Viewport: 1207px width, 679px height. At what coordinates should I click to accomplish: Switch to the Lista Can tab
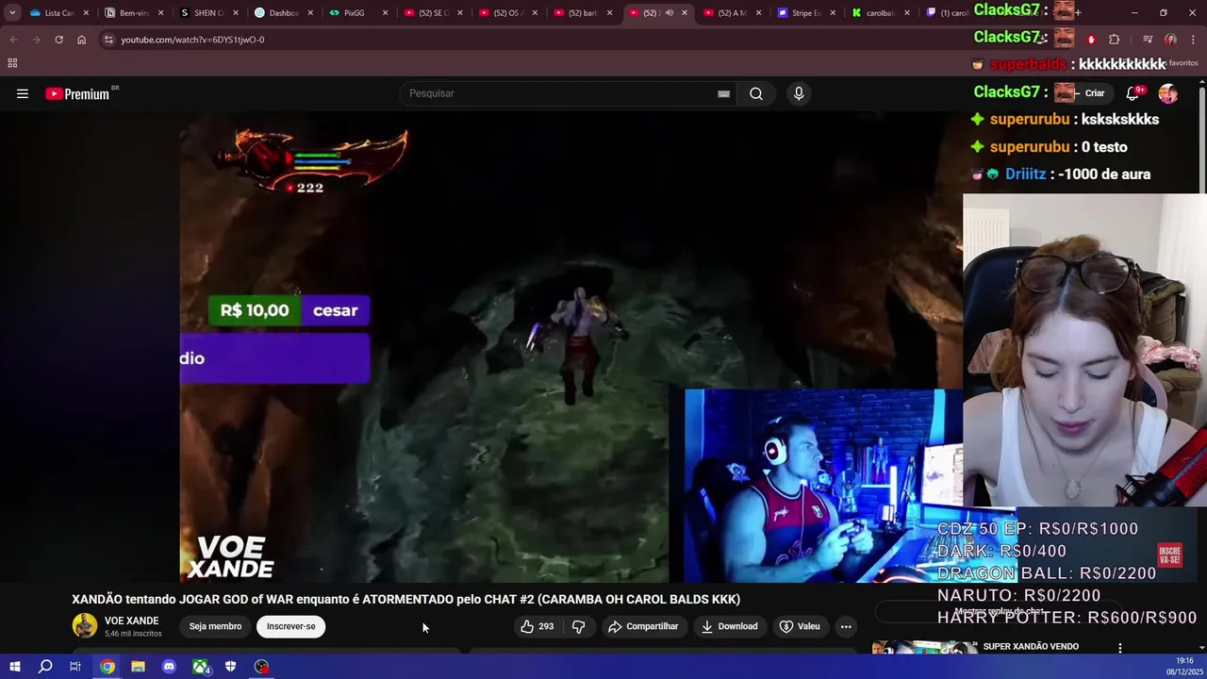pos(58,13)
